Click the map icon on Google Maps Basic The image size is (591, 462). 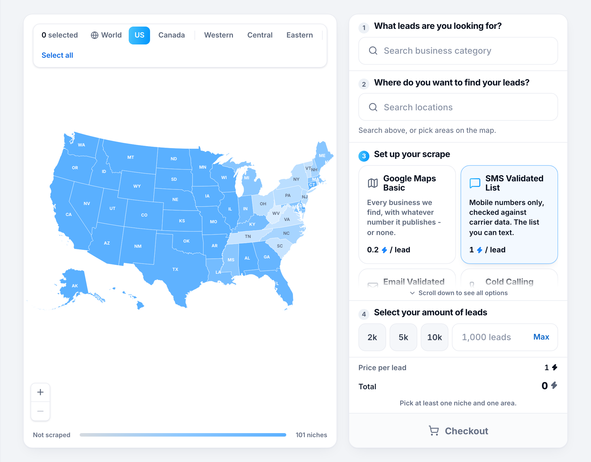[x=373, y=183]
